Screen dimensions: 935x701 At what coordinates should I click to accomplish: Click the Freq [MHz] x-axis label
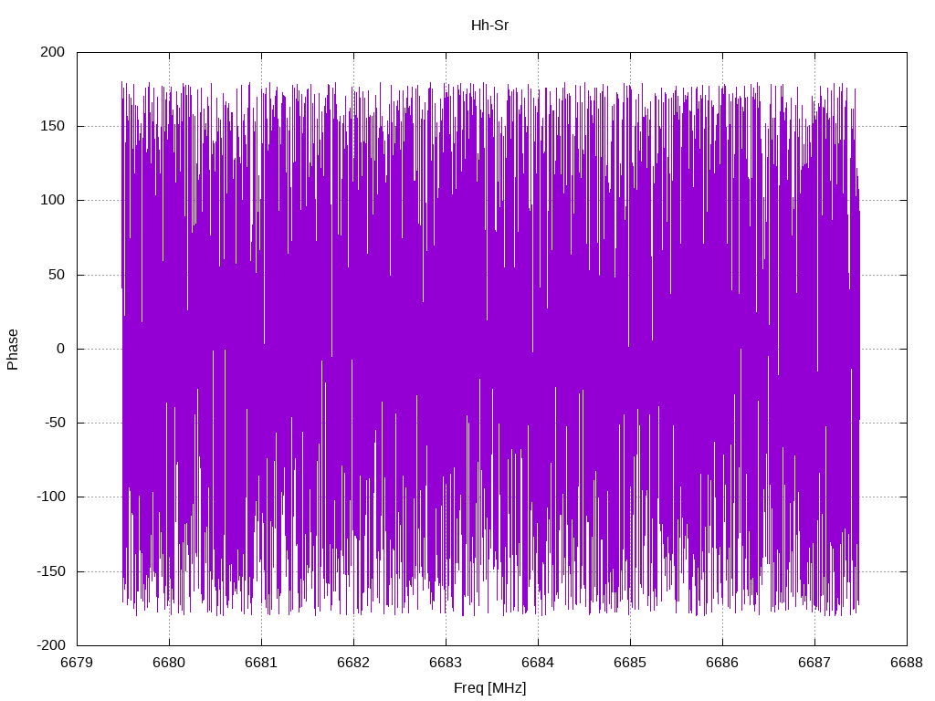[489, 688]
